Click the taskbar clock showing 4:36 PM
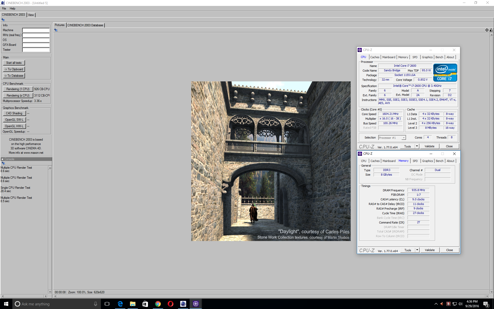The image size is (494, 309). pyautogui.click(x=472, y=304)
